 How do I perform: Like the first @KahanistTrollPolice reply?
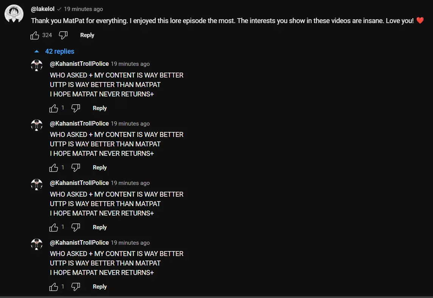point(54,109)
